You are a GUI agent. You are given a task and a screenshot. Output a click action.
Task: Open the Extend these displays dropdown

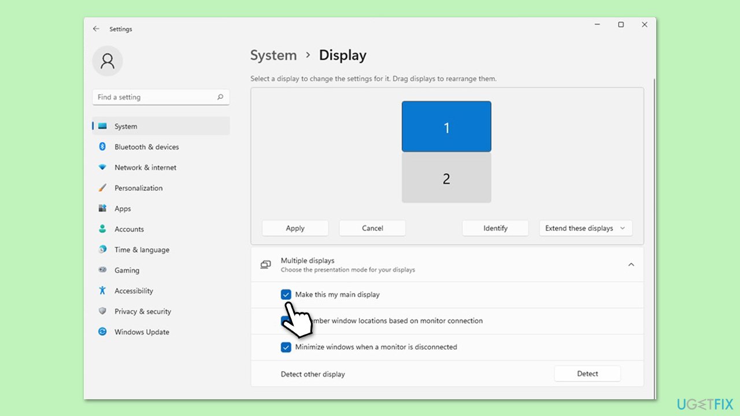[x=585, y=228]
